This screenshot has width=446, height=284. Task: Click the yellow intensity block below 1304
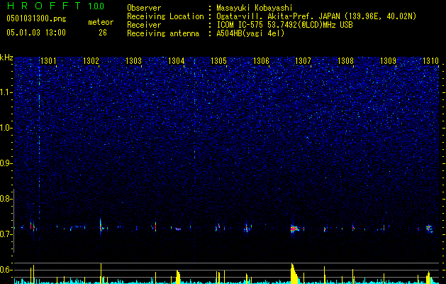(178, 277)
